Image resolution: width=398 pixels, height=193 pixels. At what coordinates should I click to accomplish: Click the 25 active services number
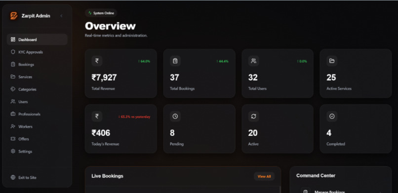(331, 77)
